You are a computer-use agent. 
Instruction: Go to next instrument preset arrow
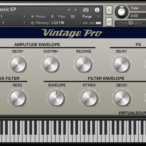coord(76,10)
